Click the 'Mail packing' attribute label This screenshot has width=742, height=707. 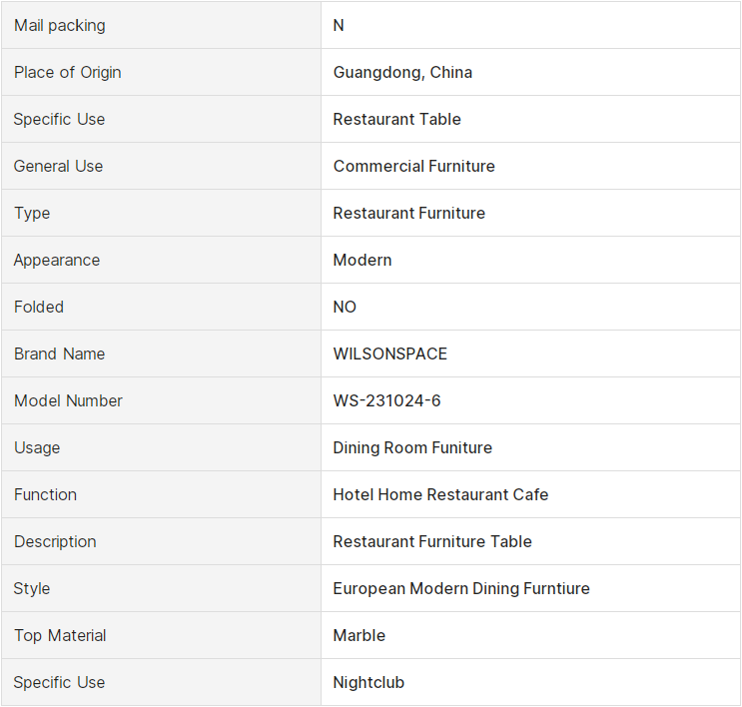[59, 25]
